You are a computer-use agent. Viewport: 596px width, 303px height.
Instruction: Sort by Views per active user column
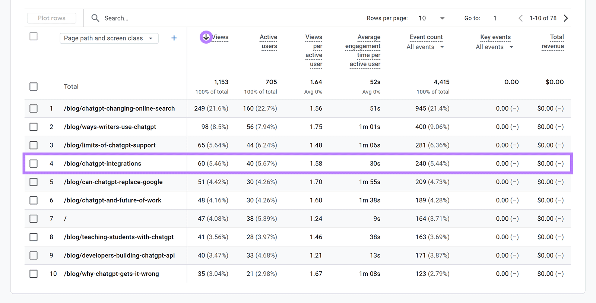pyautogui.click(x=314, y=50)
